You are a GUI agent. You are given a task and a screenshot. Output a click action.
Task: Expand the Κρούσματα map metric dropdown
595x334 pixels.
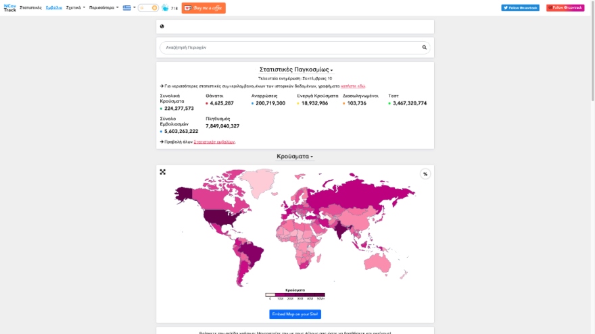pyautogui.click(x=295, y=157)
